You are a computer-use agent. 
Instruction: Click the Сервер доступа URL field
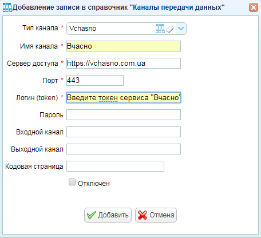(124, 63)
